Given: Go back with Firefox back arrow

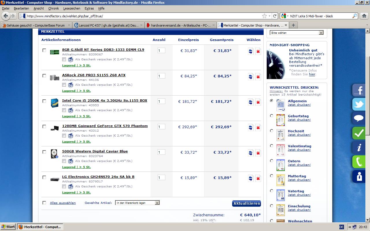Looking at the screenshot, I should [x=6, y=16].
